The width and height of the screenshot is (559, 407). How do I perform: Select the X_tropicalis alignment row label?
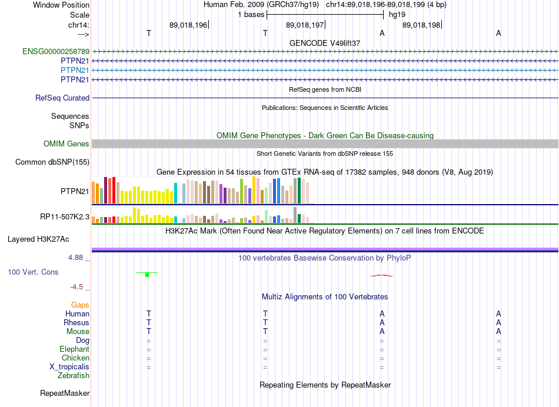[x=69, y=367]
